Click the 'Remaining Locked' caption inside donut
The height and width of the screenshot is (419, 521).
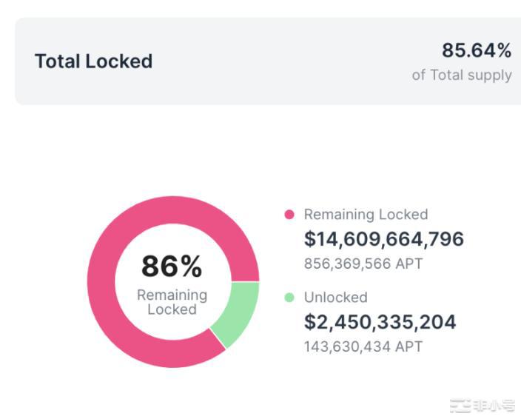[x=172, y=302]
